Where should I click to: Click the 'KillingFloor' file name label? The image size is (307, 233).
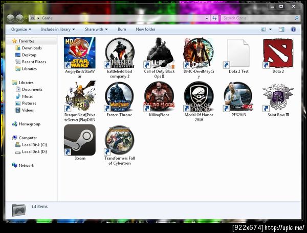[x=159, y=115]
